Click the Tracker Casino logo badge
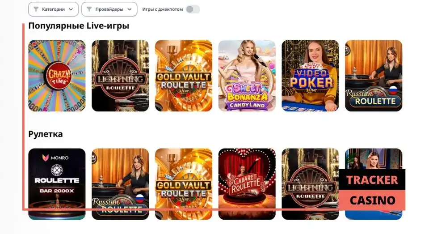 pos(372,190)
